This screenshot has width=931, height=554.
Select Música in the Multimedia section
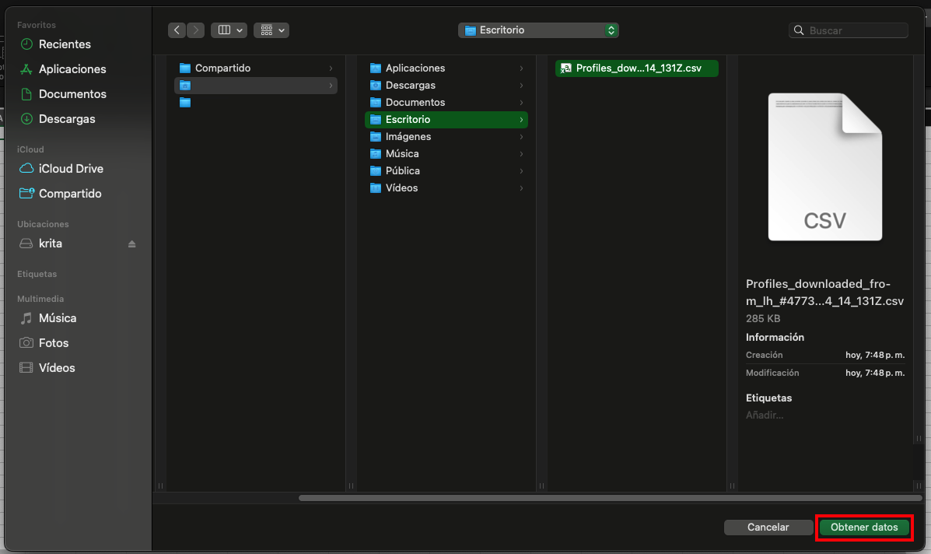pos(58,318)
